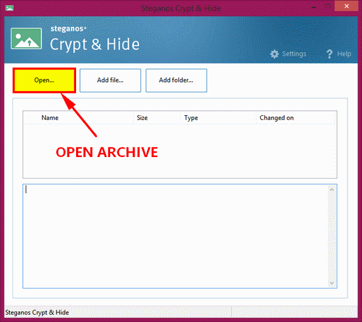Click the Settings text label
Viewport: 362px width, 322px height.
(x=294, y=54)
